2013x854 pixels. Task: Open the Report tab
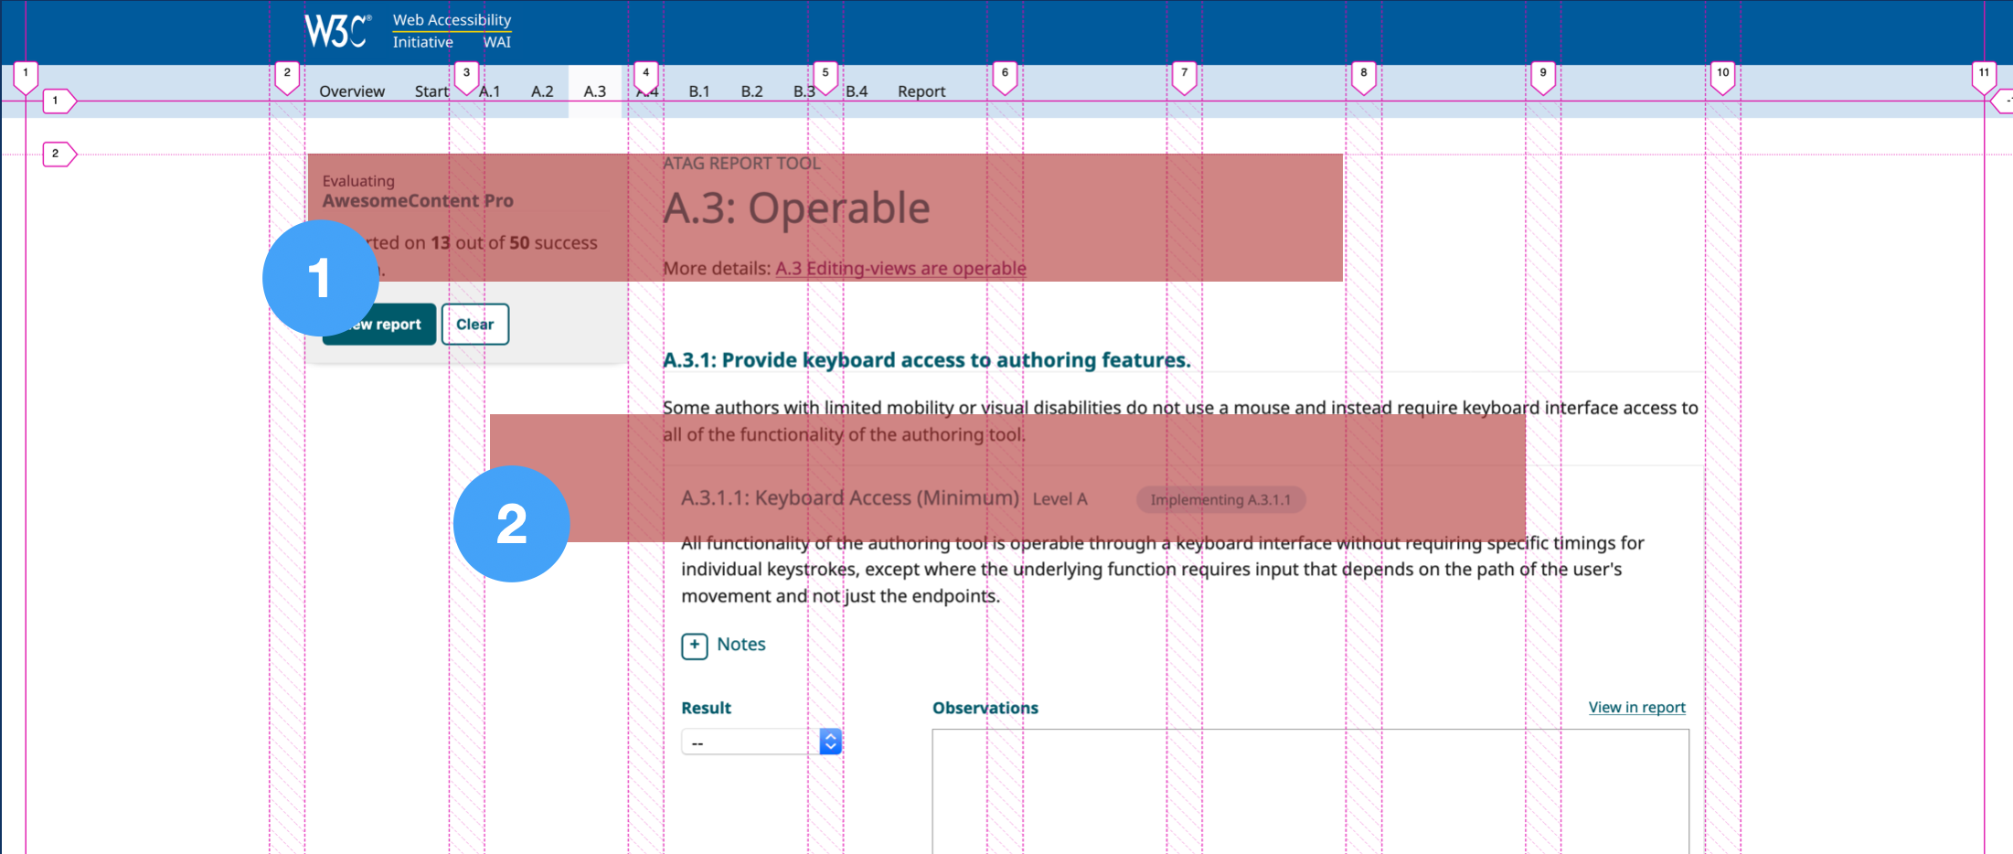point(921,91)
